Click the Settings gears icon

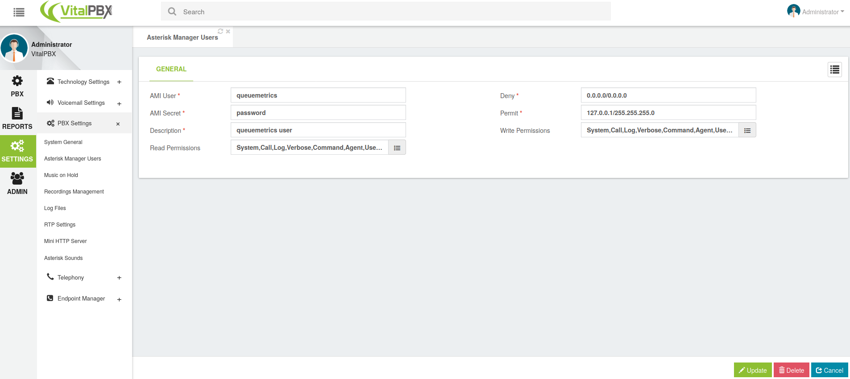click(17, 146)
